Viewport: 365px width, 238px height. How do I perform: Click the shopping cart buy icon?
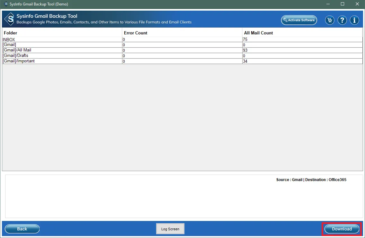tap(330, 20)
